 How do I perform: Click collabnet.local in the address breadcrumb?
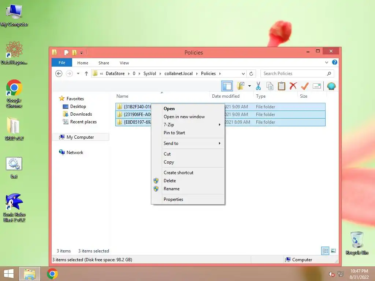(178, 73)
